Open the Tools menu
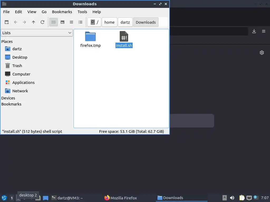This screenshot has width=270, height=202. (82, 12)
